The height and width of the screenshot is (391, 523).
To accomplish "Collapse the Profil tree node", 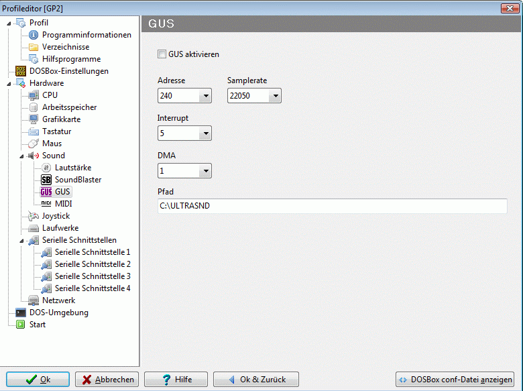I will (9, 23).
